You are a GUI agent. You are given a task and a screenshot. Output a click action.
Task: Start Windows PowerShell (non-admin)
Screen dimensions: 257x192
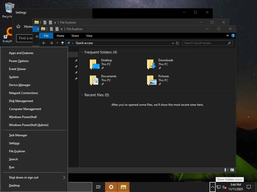(34, 117)
